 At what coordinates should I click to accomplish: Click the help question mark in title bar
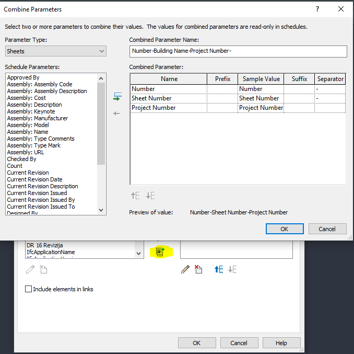[317, 9]
